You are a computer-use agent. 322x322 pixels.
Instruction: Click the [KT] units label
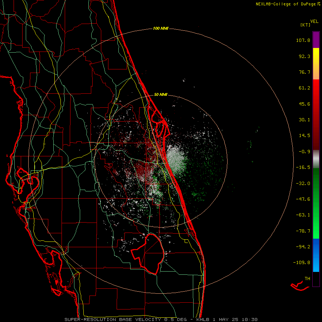coord(305,25)
